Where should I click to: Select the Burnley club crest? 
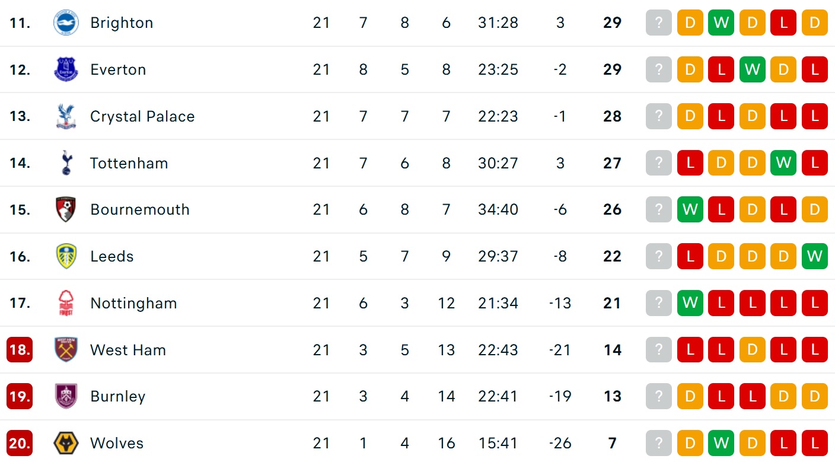[66, 396]
